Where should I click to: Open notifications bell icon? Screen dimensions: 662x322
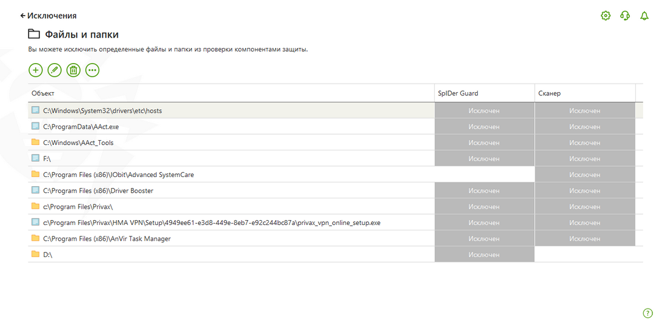click(x=644, y=16)
